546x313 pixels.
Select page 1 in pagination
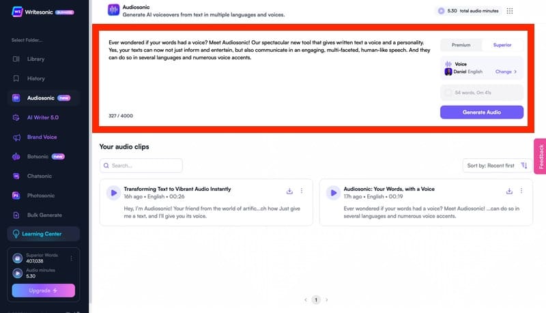coord(316,300)
